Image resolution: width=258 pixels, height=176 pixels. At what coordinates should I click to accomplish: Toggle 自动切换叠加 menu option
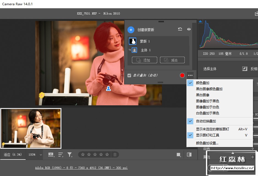220,121
